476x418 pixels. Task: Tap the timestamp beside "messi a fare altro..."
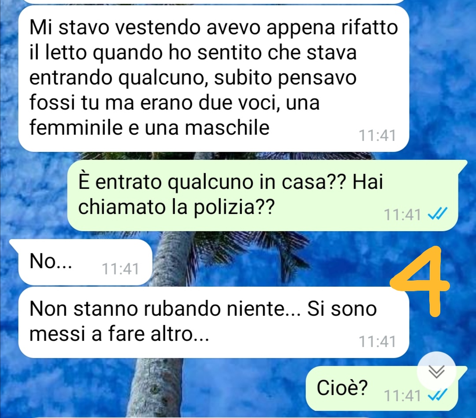coord(377,341)
